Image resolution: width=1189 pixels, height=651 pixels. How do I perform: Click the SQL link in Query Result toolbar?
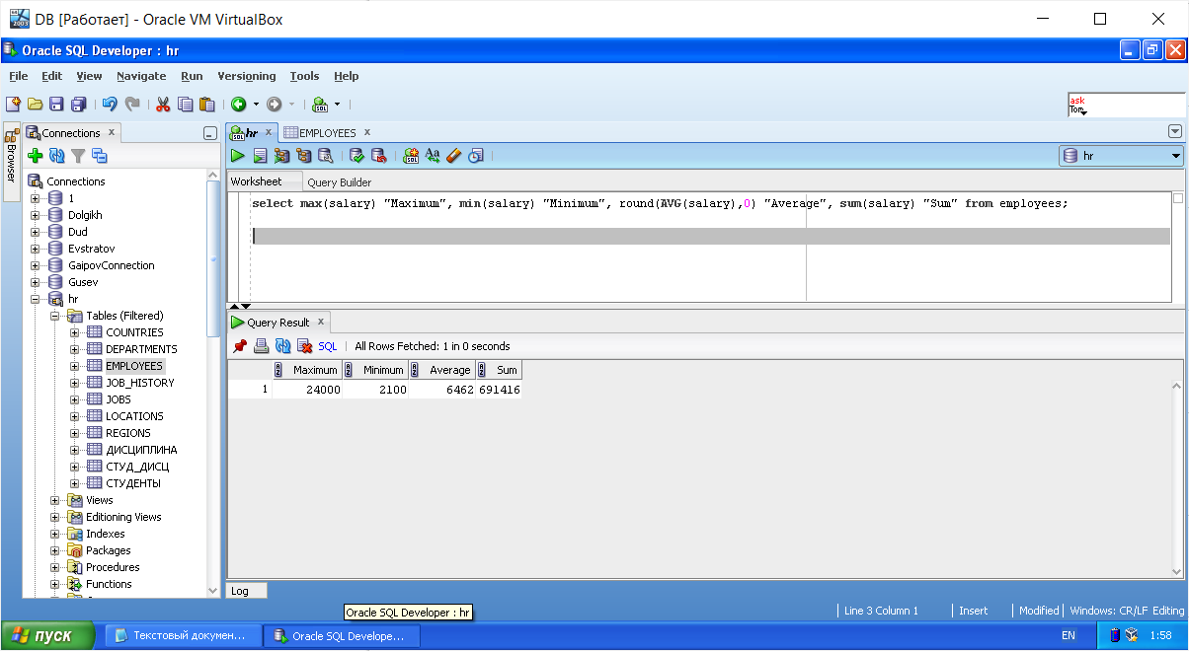click(327, 346)
